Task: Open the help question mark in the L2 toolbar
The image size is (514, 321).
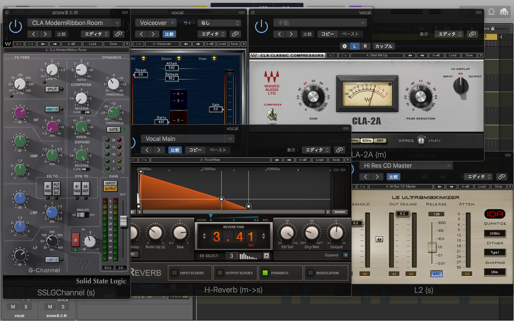Action: click(509, 186)
